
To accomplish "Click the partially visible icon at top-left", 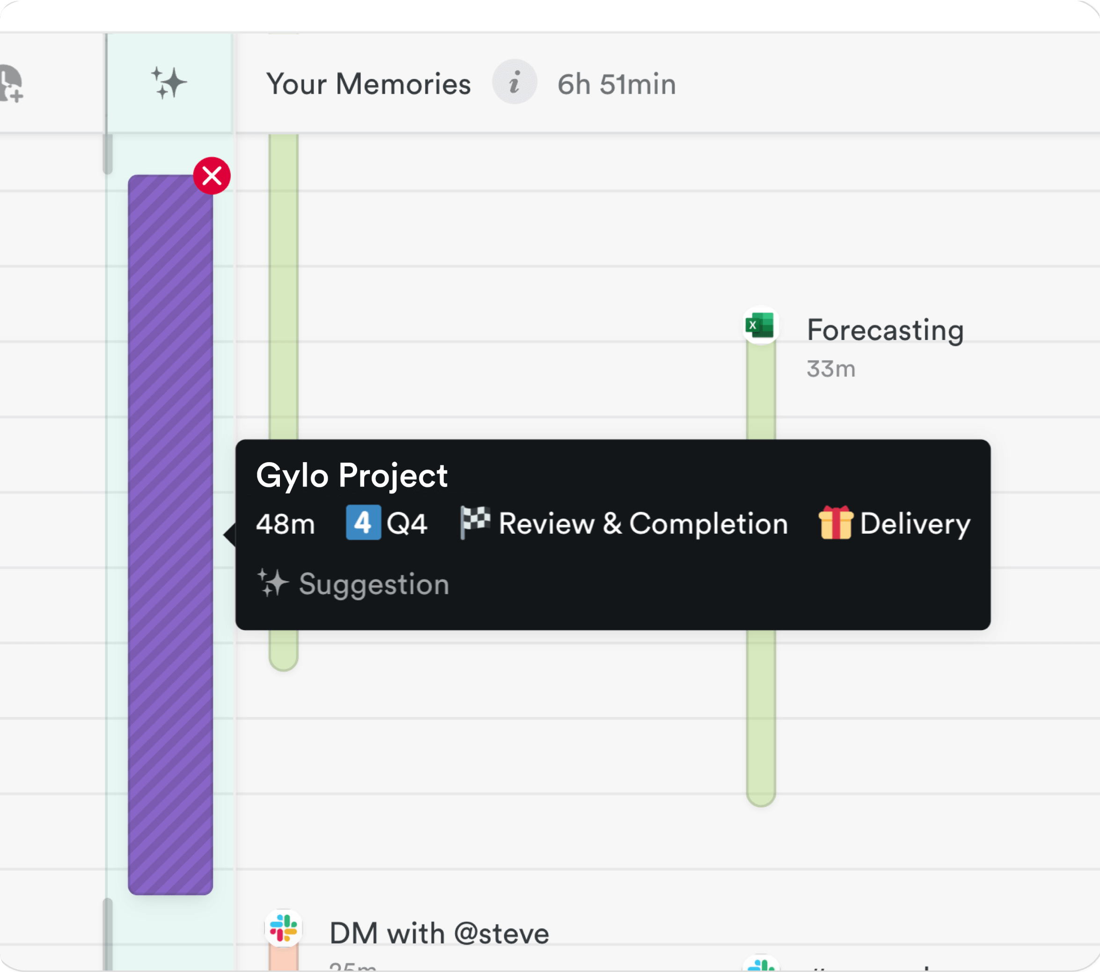I will (11, 83).
